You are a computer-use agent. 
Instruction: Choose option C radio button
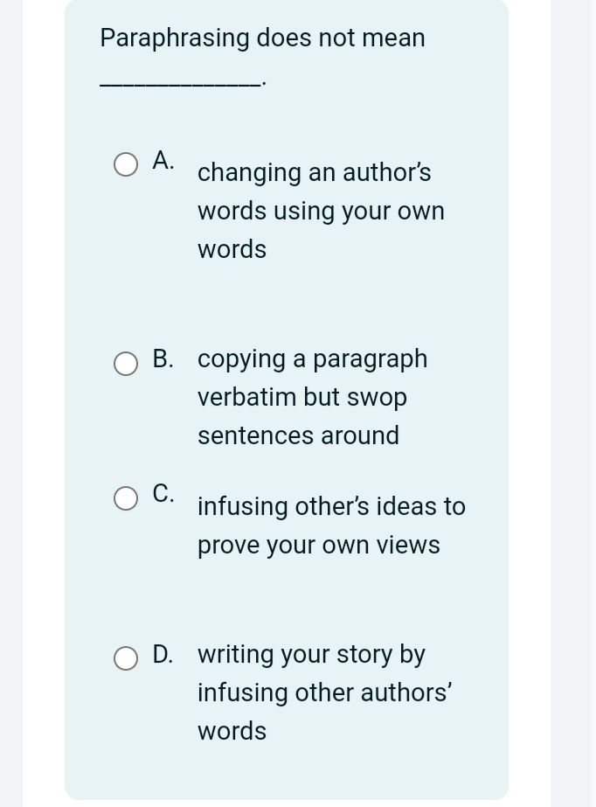click(126, 498)
